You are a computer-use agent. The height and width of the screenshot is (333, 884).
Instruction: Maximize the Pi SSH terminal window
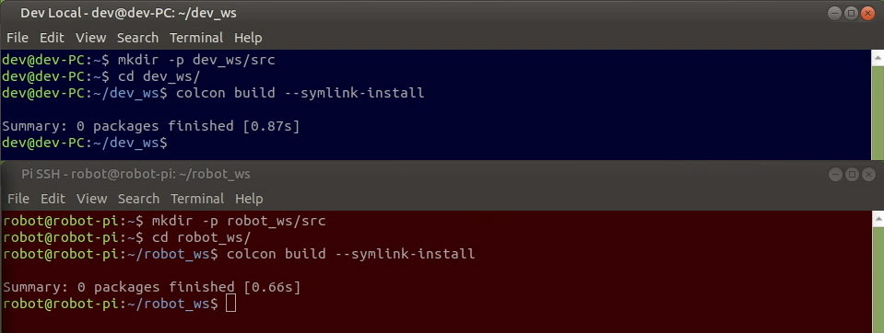[x=852, y=175]
